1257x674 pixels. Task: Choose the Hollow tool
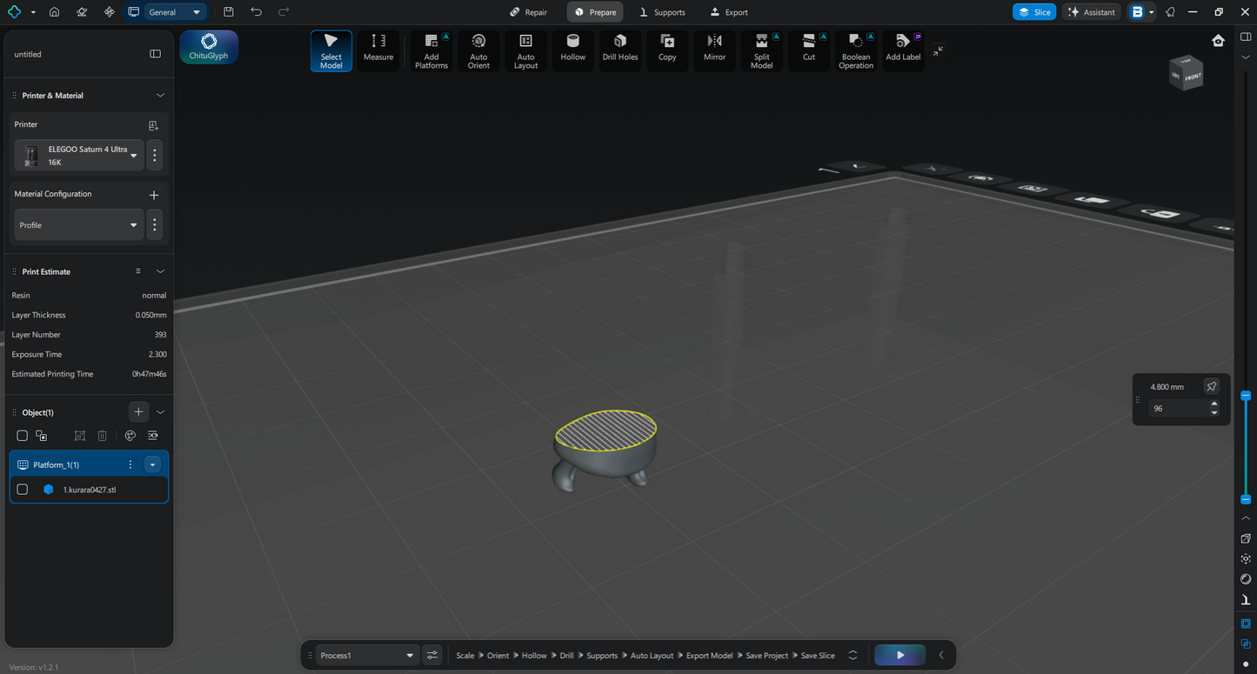pos(573,51)
